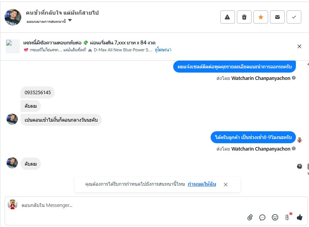
Task: Dismiss the assignment prompt popup
Action: coord(226,185)
